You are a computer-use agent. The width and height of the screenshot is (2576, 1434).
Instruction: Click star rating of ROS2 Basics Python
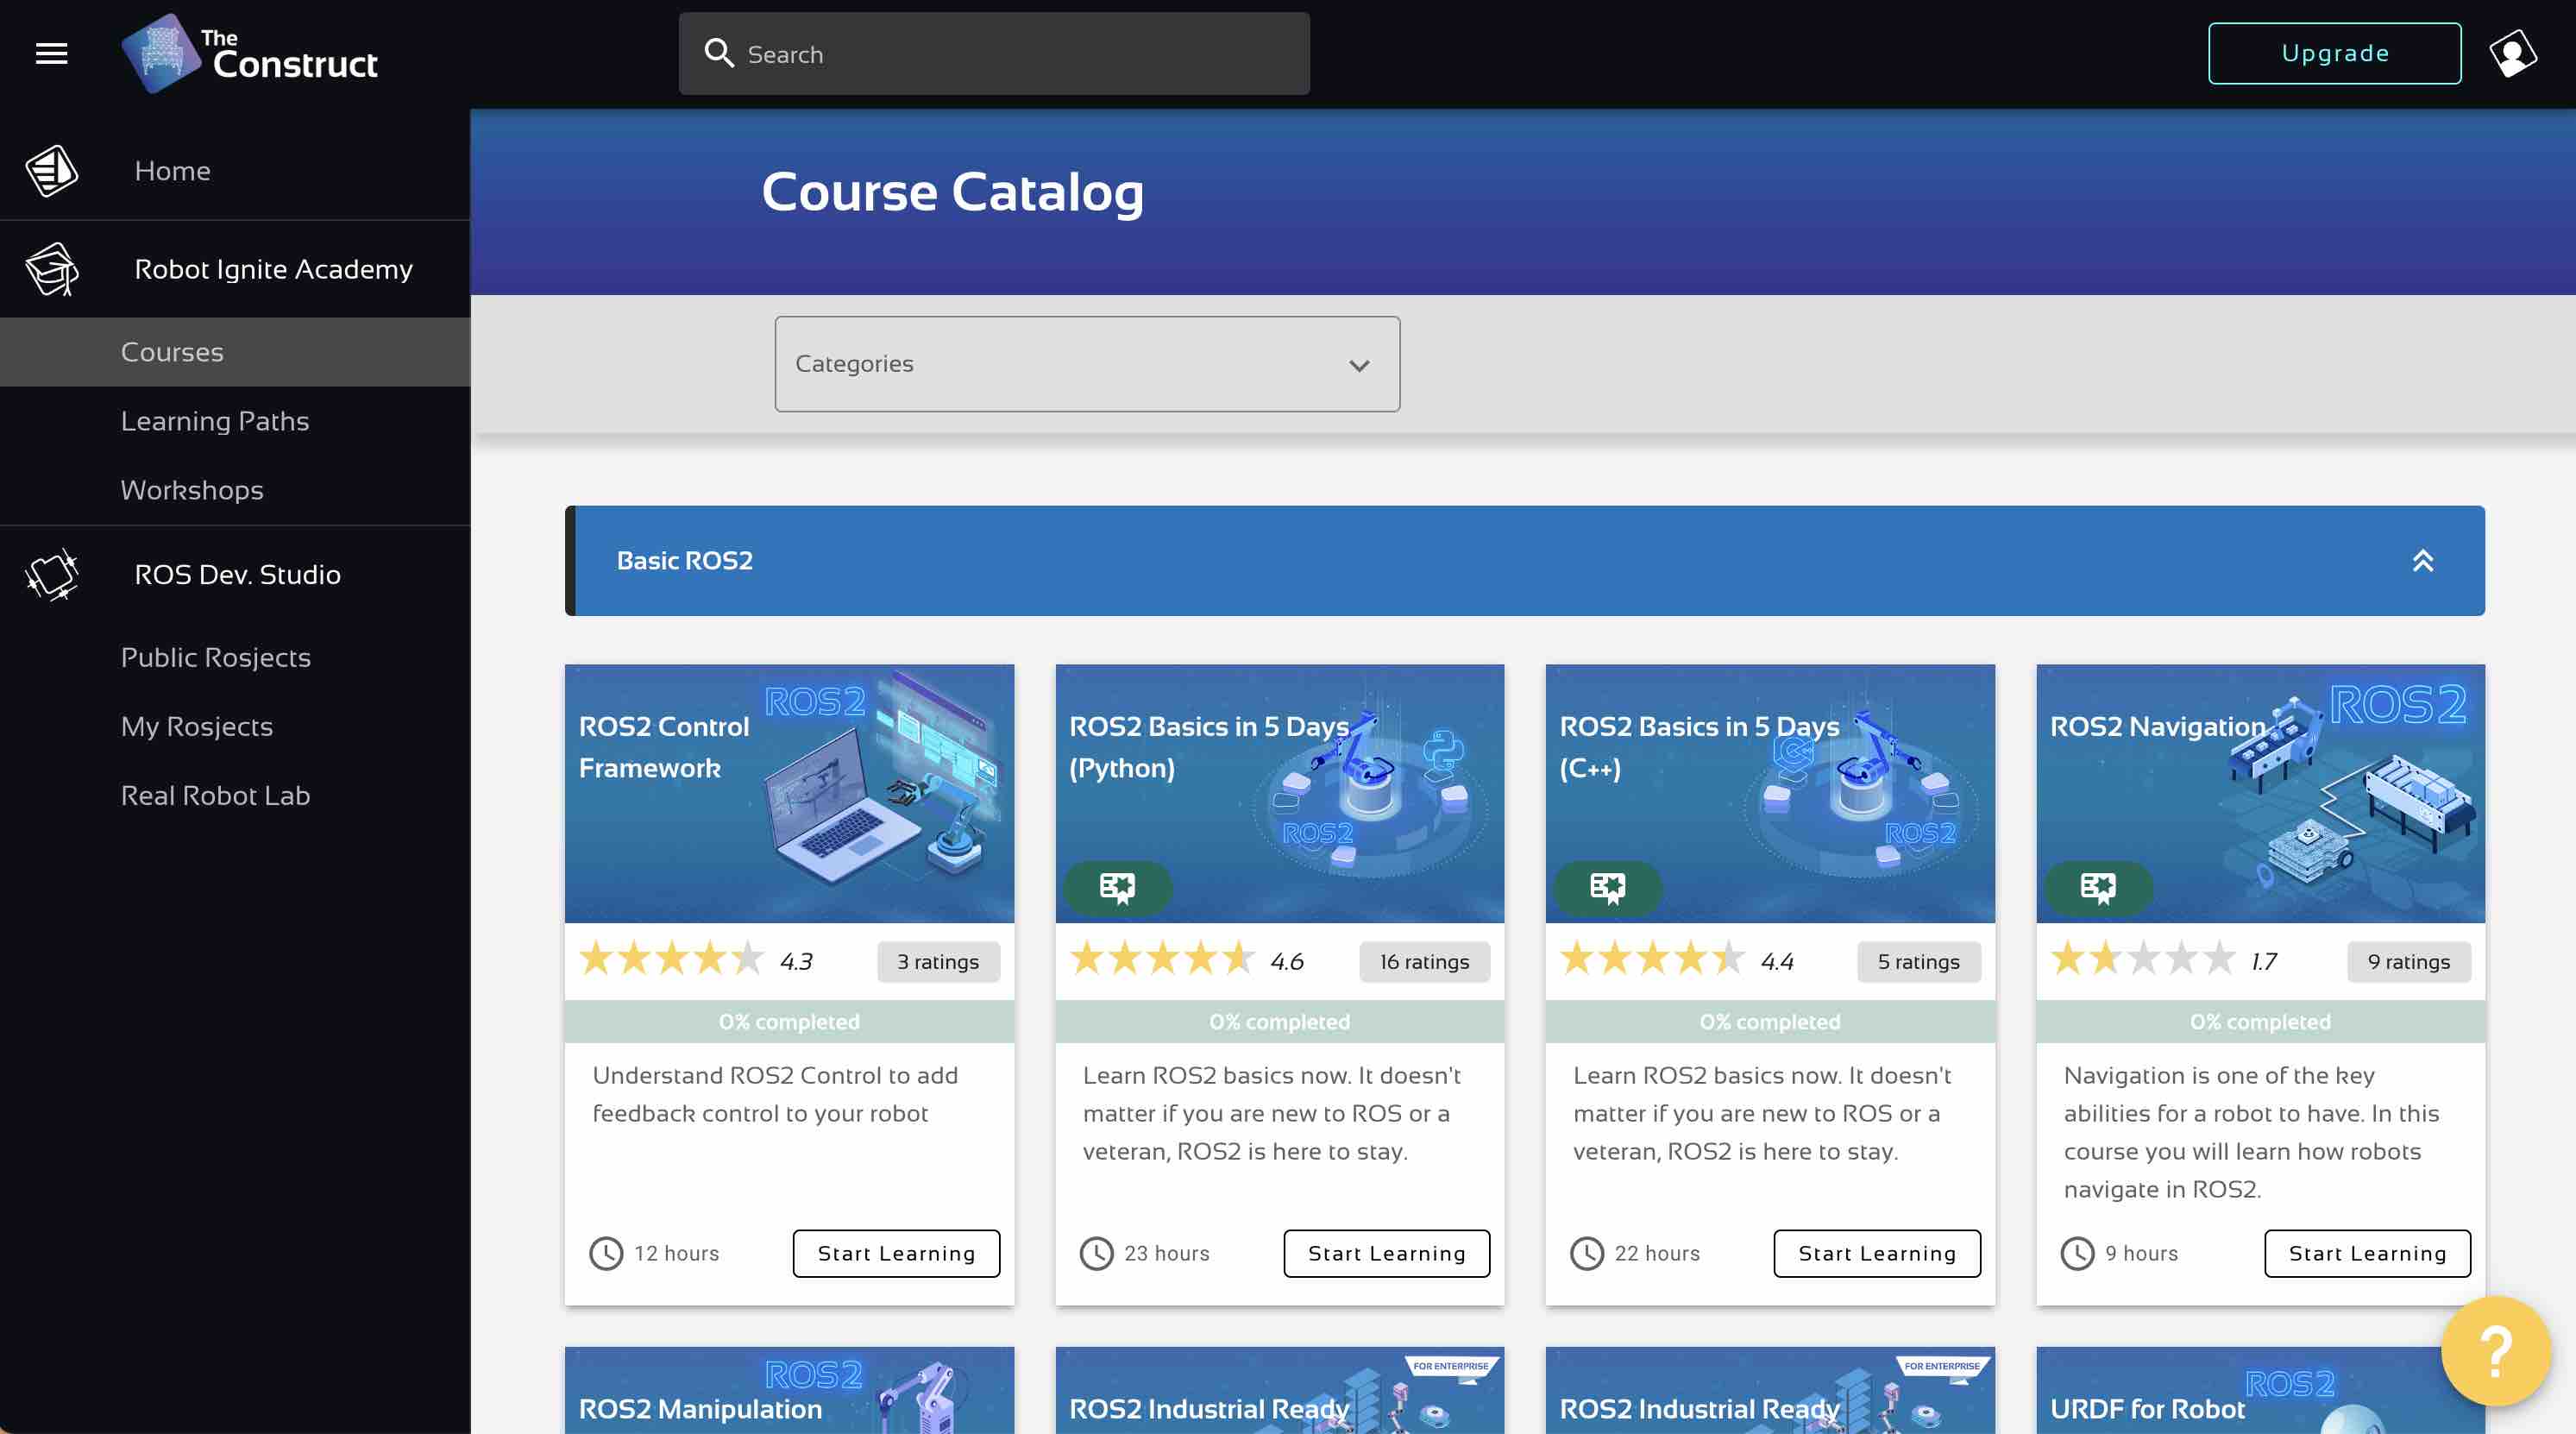(1162, 959)
